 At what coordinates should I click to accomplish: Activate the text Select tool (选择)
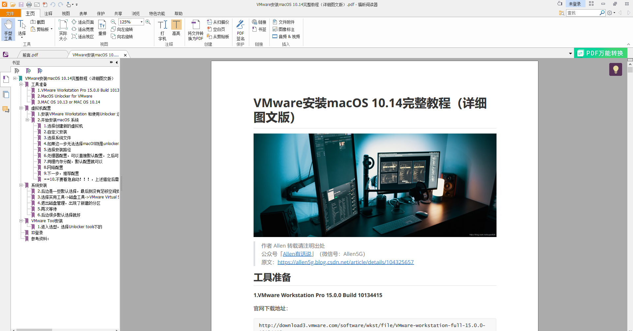click(22, 29)
